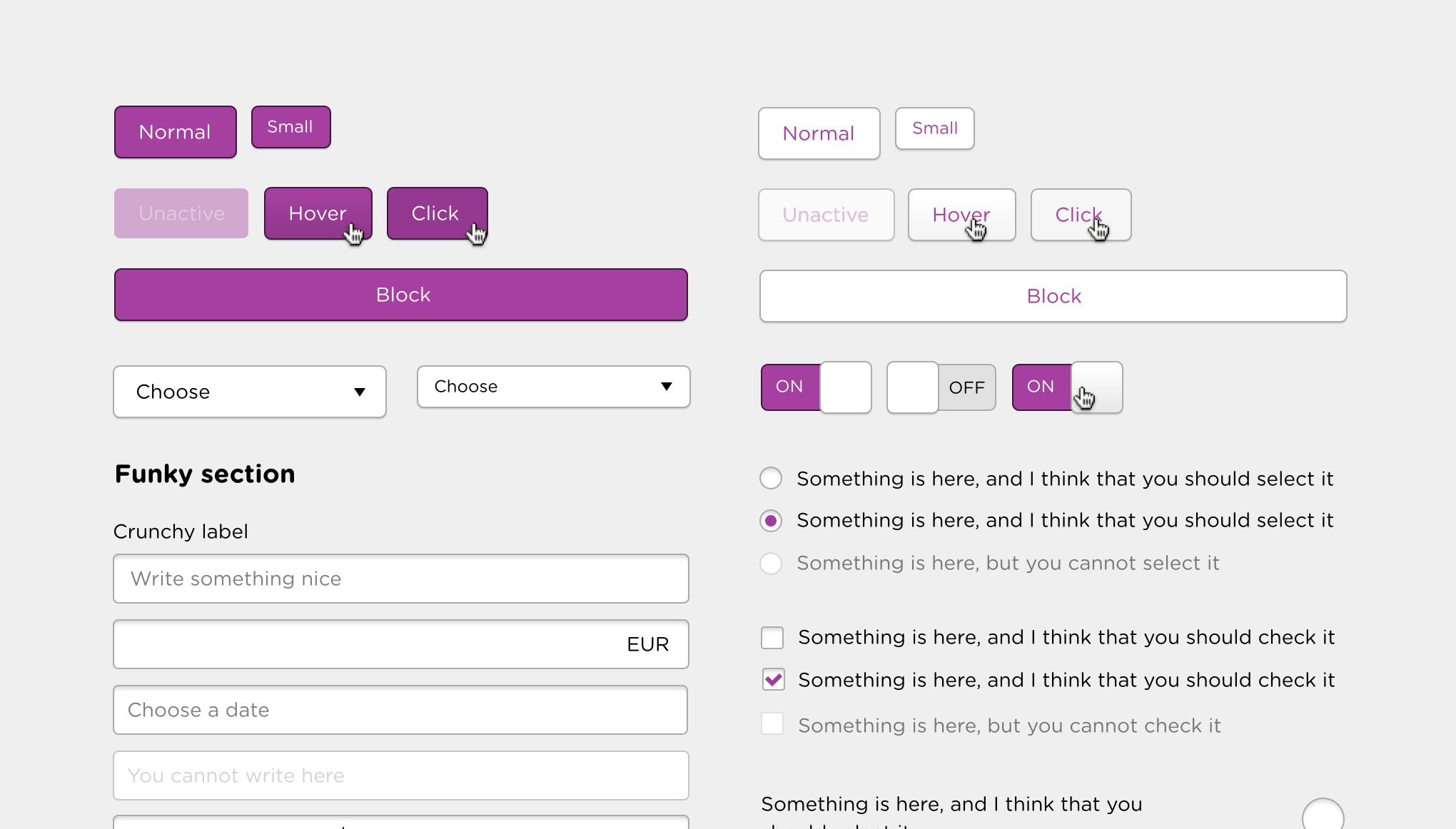The image size is (1456, 829).
Task: Click the filled purple Block button
Action: [400, 295]
